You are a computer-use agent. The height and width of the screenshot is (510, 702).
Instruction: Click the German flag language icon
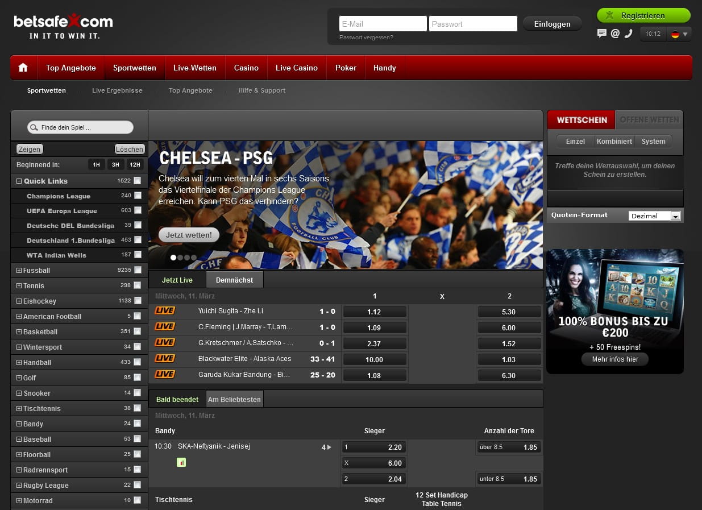[675, 34]
